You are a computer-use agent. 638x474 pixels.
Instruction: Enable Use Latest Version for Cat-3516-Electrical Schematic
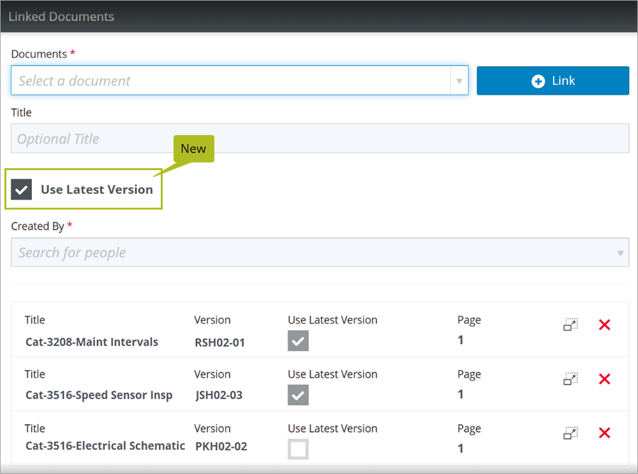[298, 449]
